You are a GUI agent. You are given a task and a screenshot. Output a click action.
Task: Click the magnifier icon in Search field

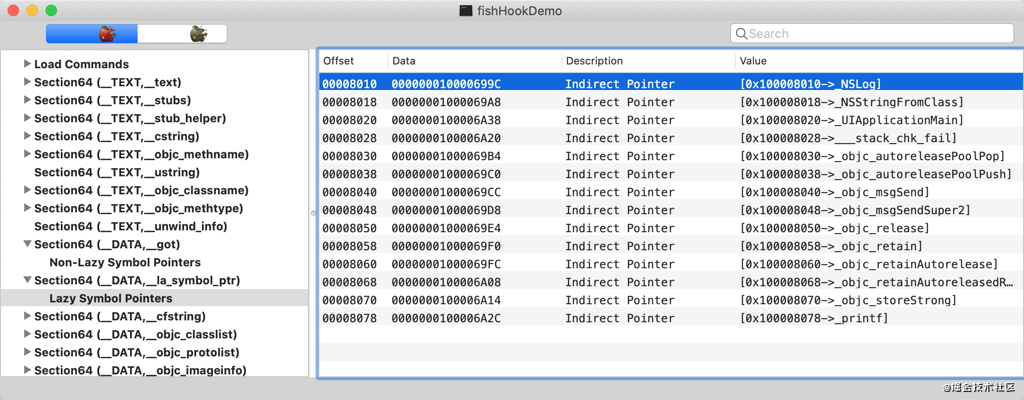[741, 34]
